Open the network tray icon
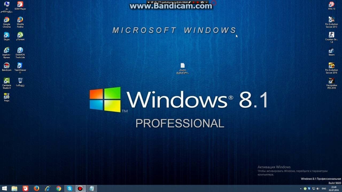Viewport: 342px width, 192px height. point(314,189)
